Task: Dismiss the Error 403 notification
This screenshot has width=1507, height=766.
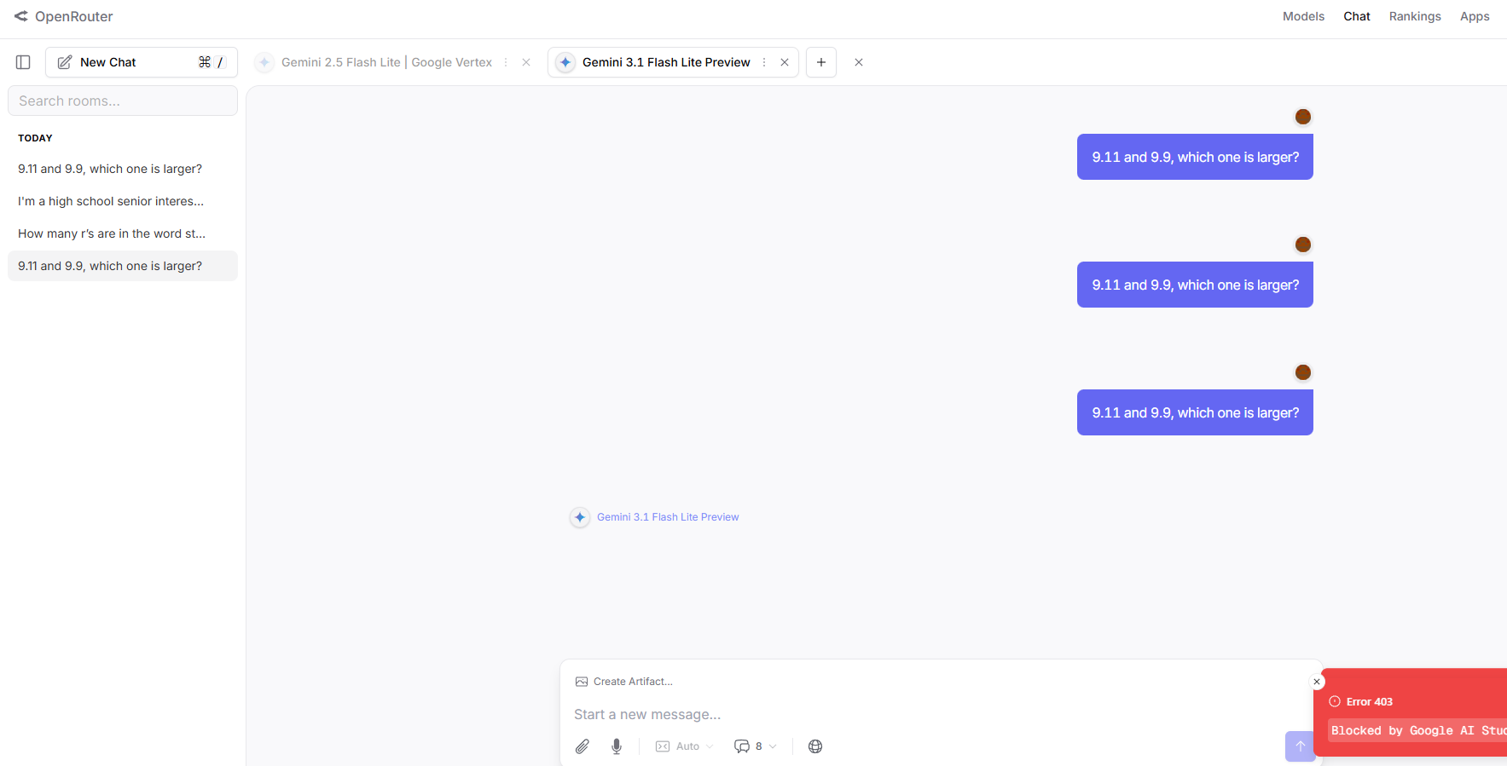Action: click(x=1317, y=682)
